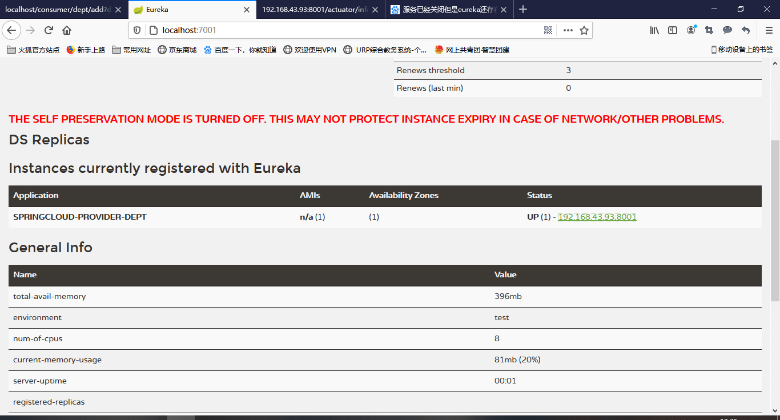
Task: Click the current-memory-usage row name
Action: (x=57, y=360)
